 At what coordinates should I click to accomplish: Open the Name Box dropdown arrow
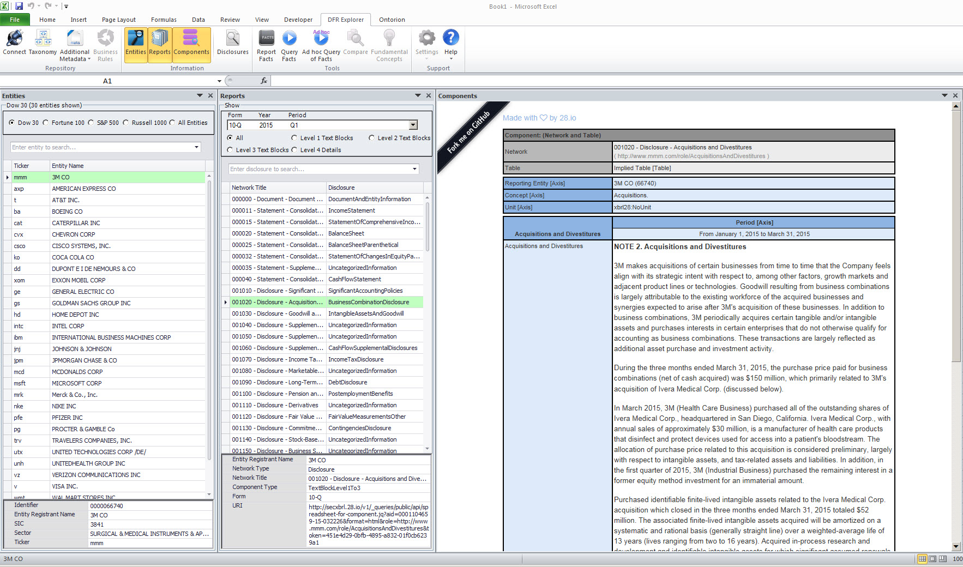coord(219,81)
